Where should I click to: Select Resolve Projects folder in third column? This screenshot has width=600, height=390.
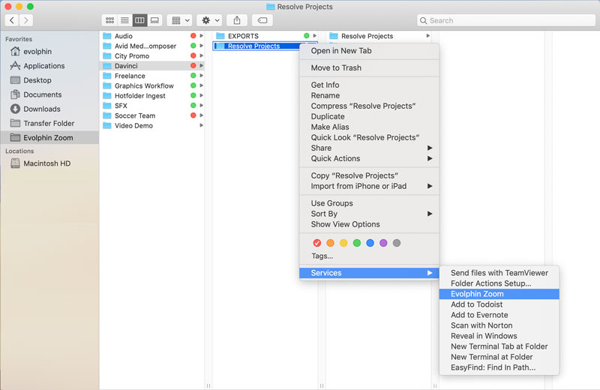(x=379, y=36)
